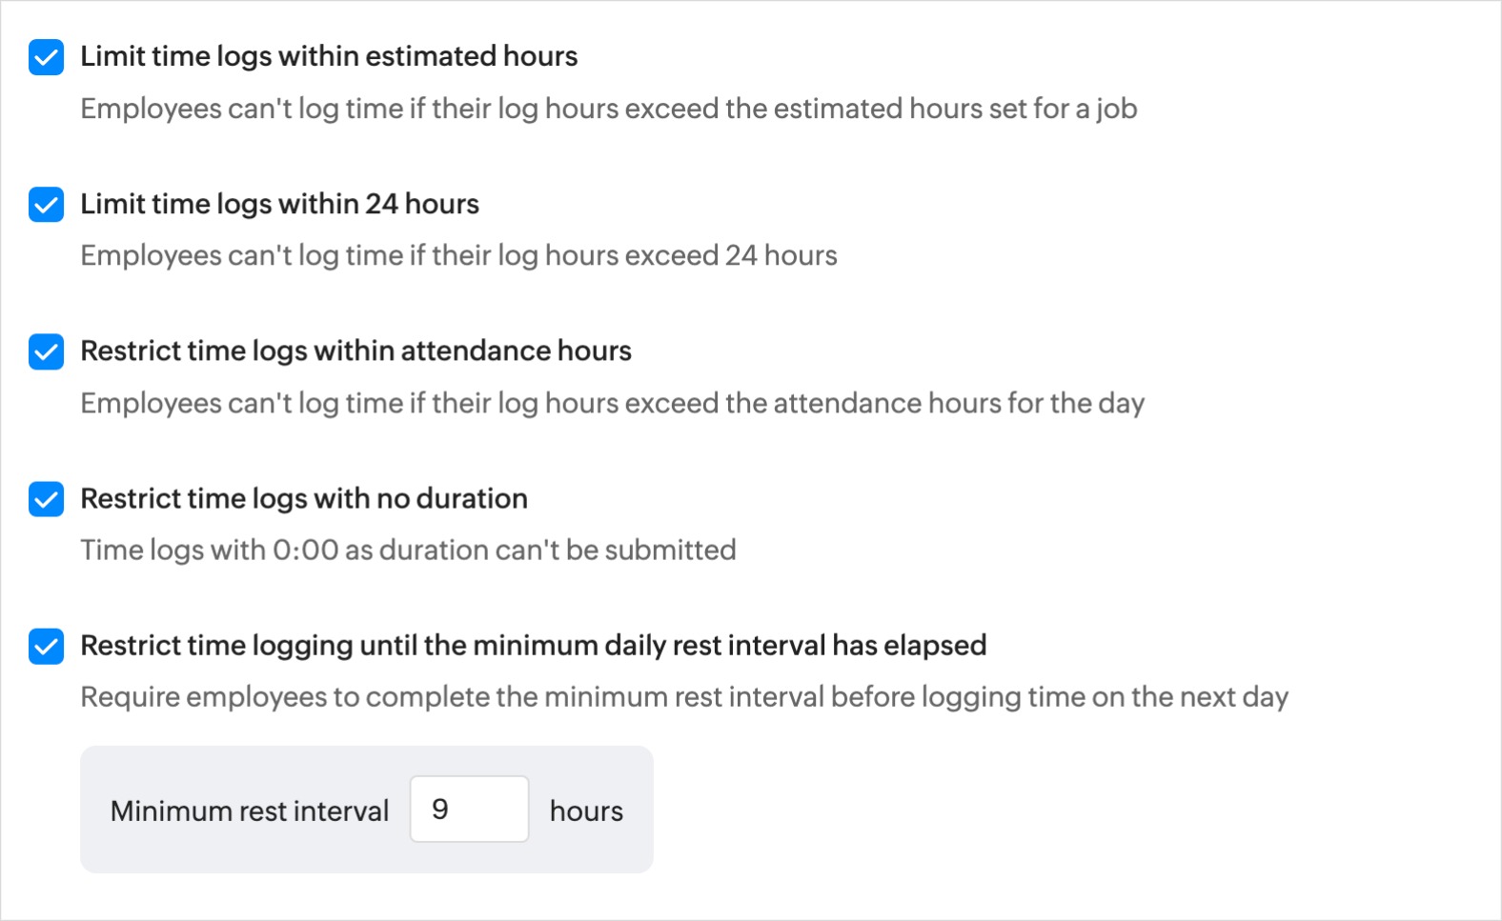Toggle the minimum daily rest interval checkbox
The height and width of the screenshot is (921, 1502).
46,646
